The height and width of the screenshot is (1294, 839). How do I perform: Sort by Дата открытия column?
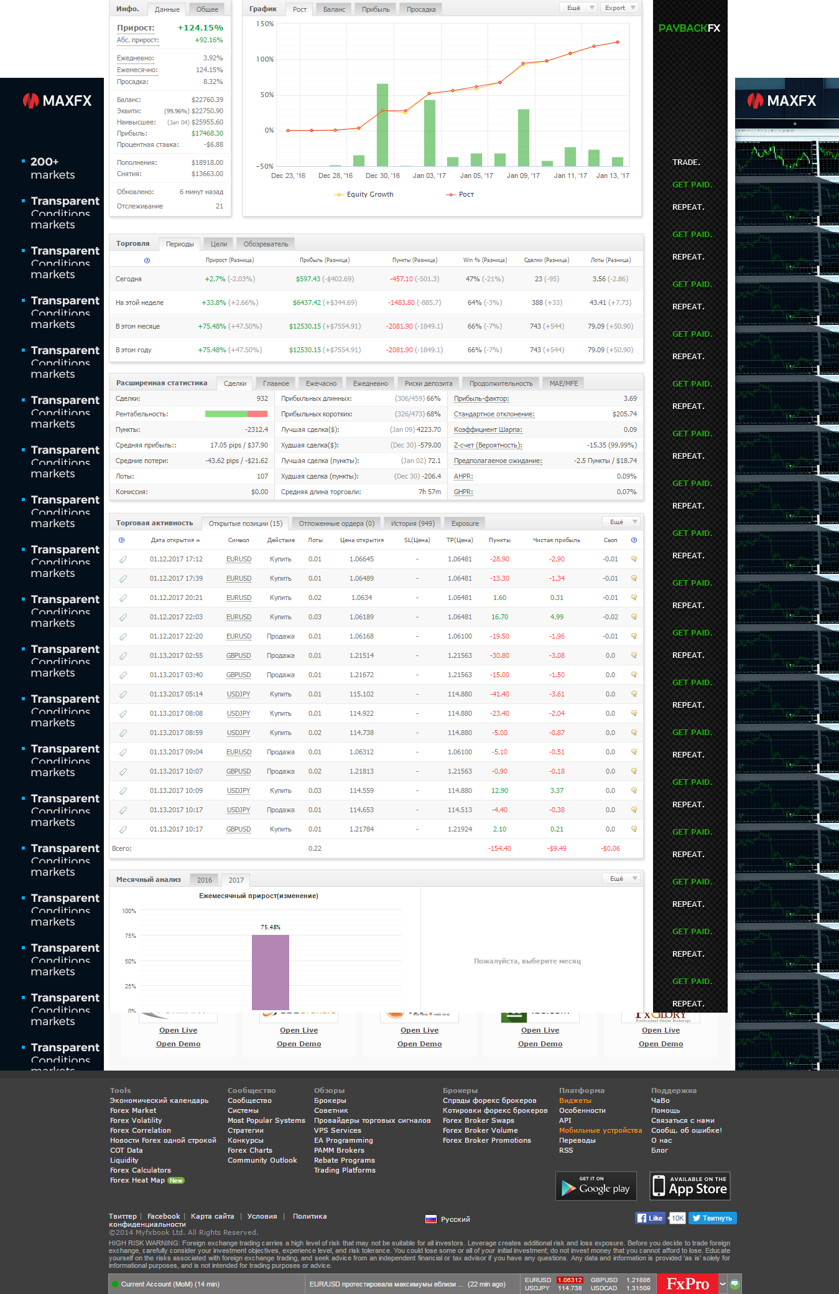(x=175, y=540)
